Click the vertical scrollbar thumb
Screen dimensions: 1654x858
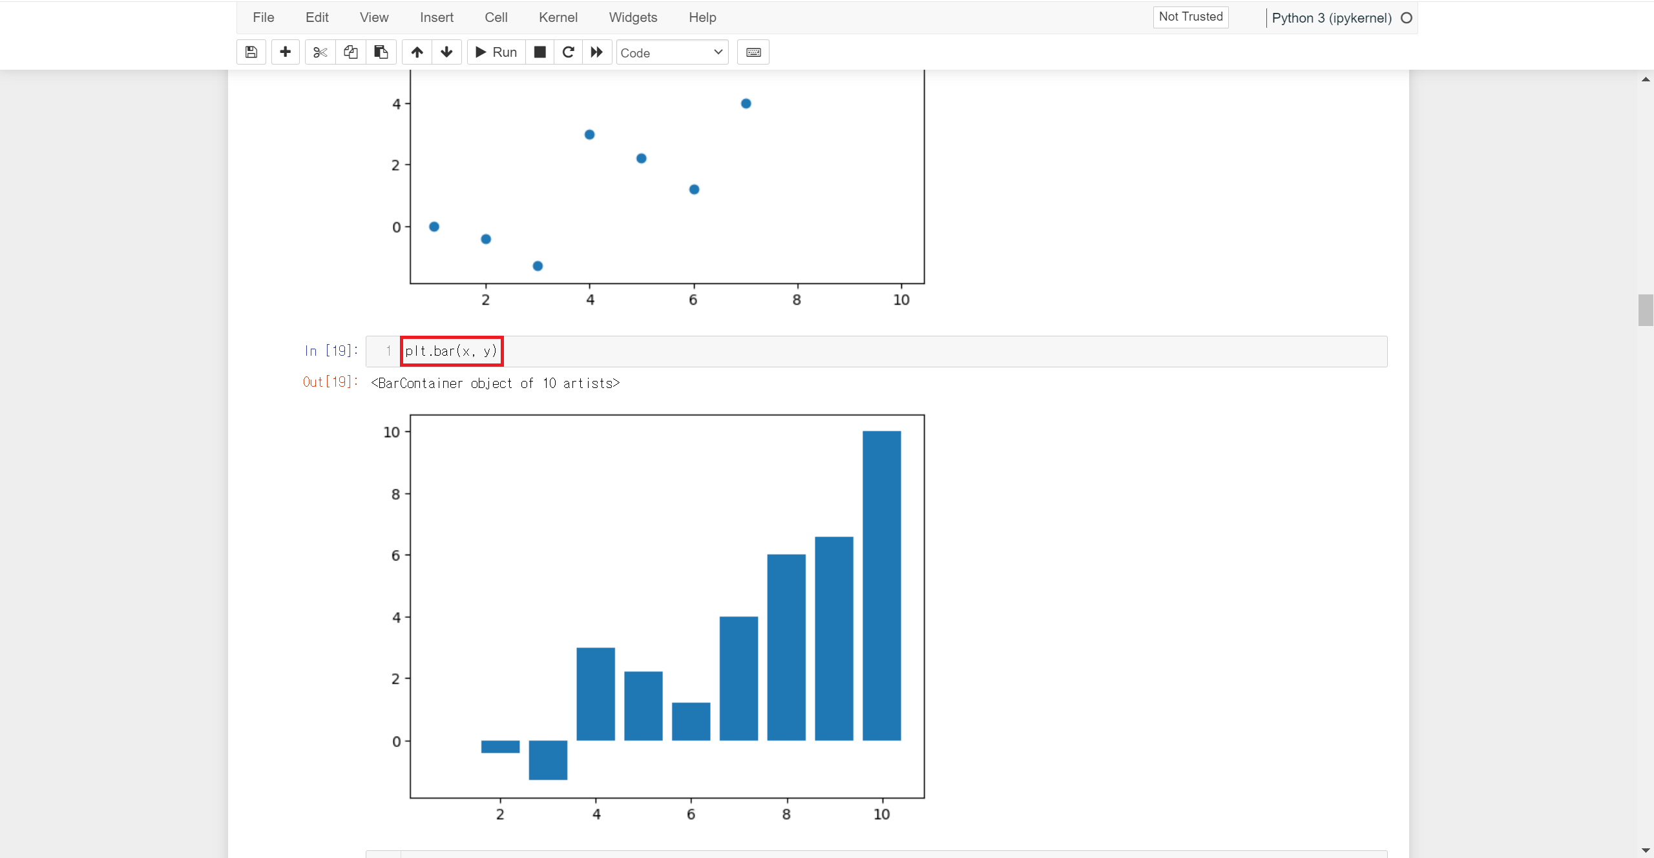pyautogui.click(x=1645, y=311)
